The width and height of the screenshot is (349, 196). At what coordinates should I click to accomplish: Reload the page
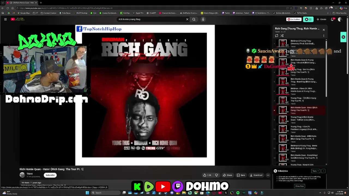[x=8, y=8]
